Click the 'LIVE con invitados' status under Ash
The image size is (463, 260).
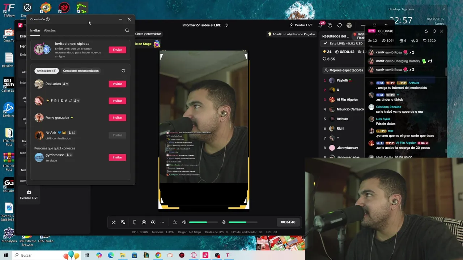point(58,138)
